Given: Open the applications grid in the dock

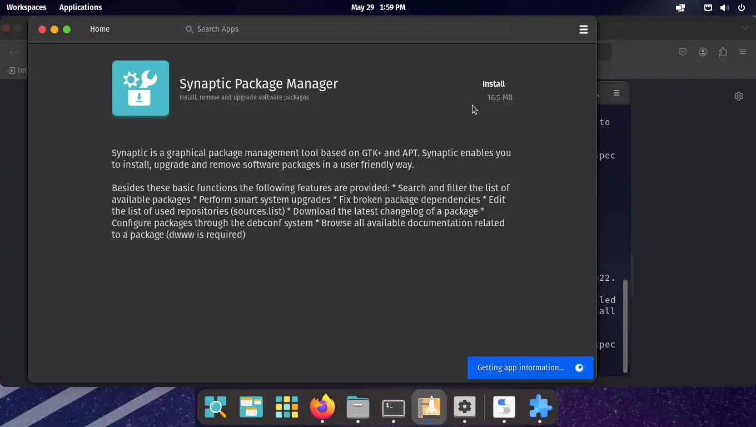Looking at the screenshot, I should pos(287,407).
